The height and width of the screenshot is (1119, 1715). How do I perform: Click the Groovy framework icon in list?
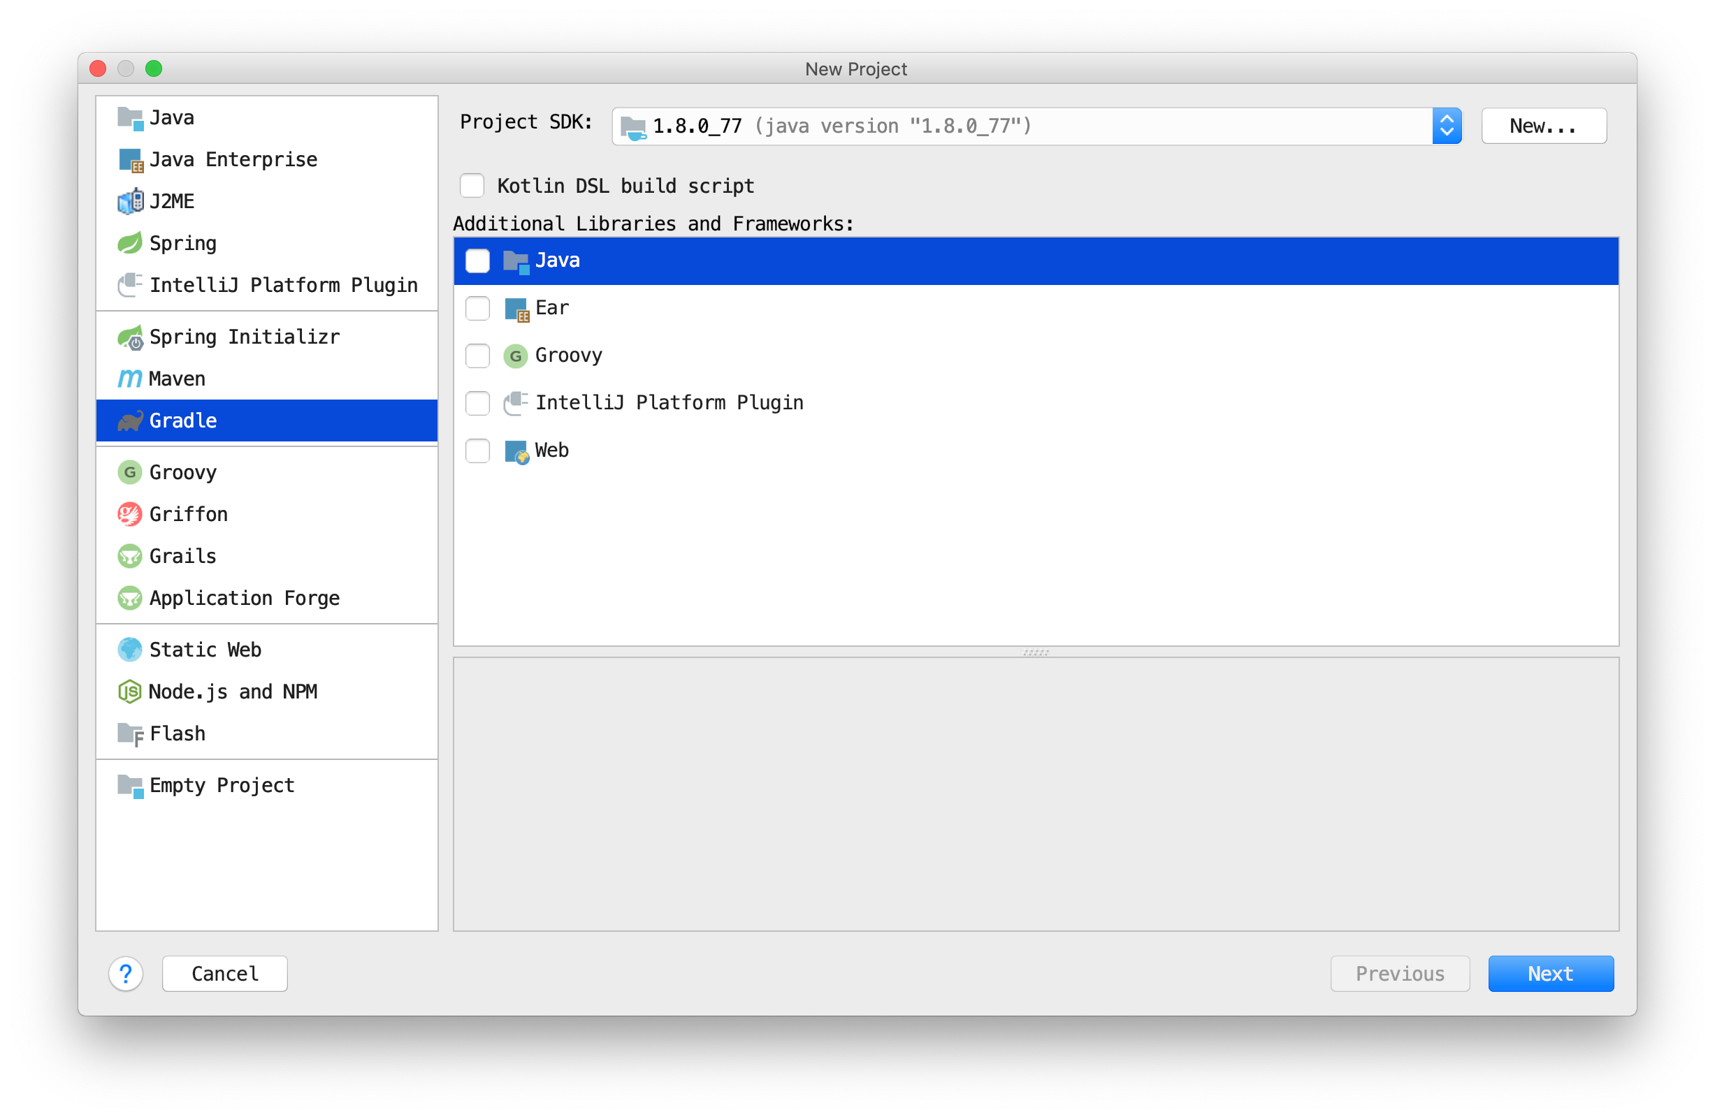[x=516, y=356]
